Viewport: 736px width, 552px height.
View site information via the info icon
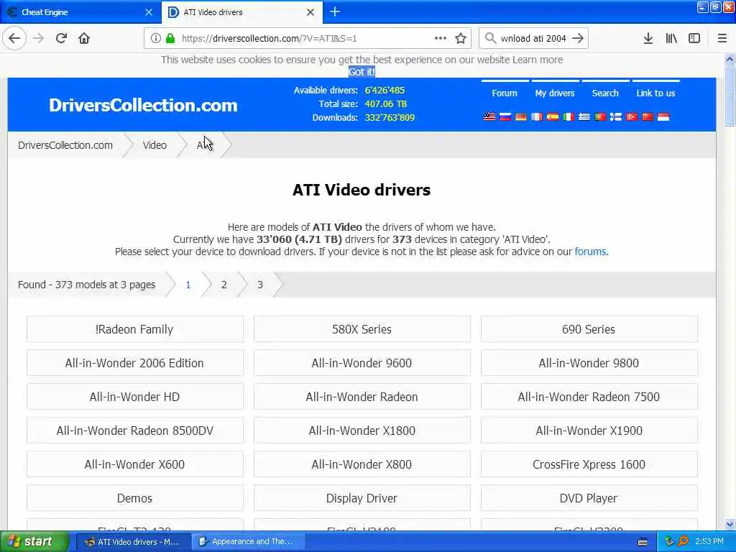point(155,38)
